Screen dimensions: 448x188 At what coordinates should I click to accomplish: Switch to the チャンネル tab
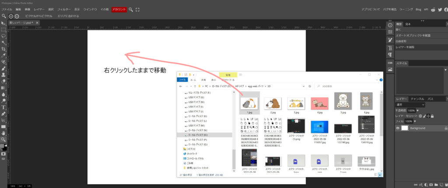(417, 99)
